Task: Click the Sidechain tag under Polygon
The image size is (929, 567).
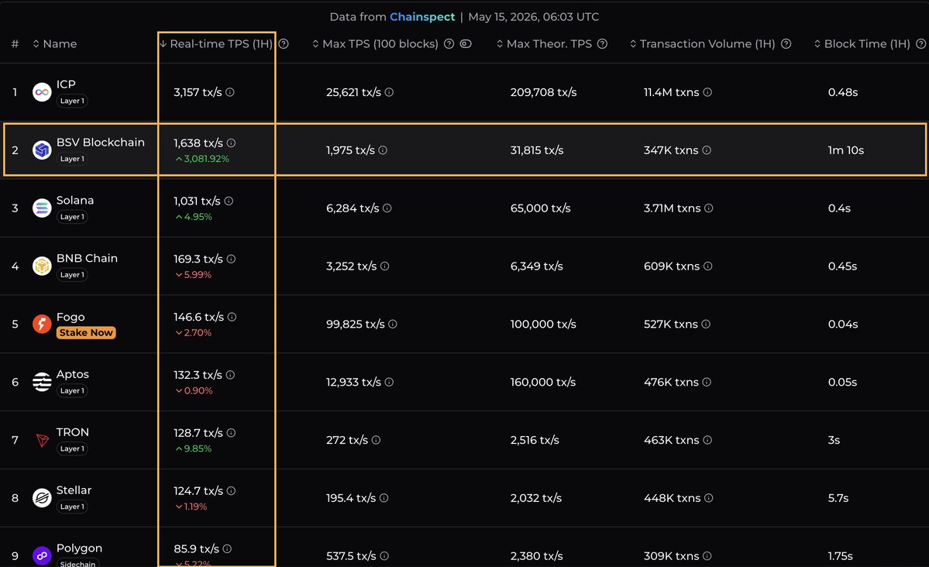Action: point(77,563)
